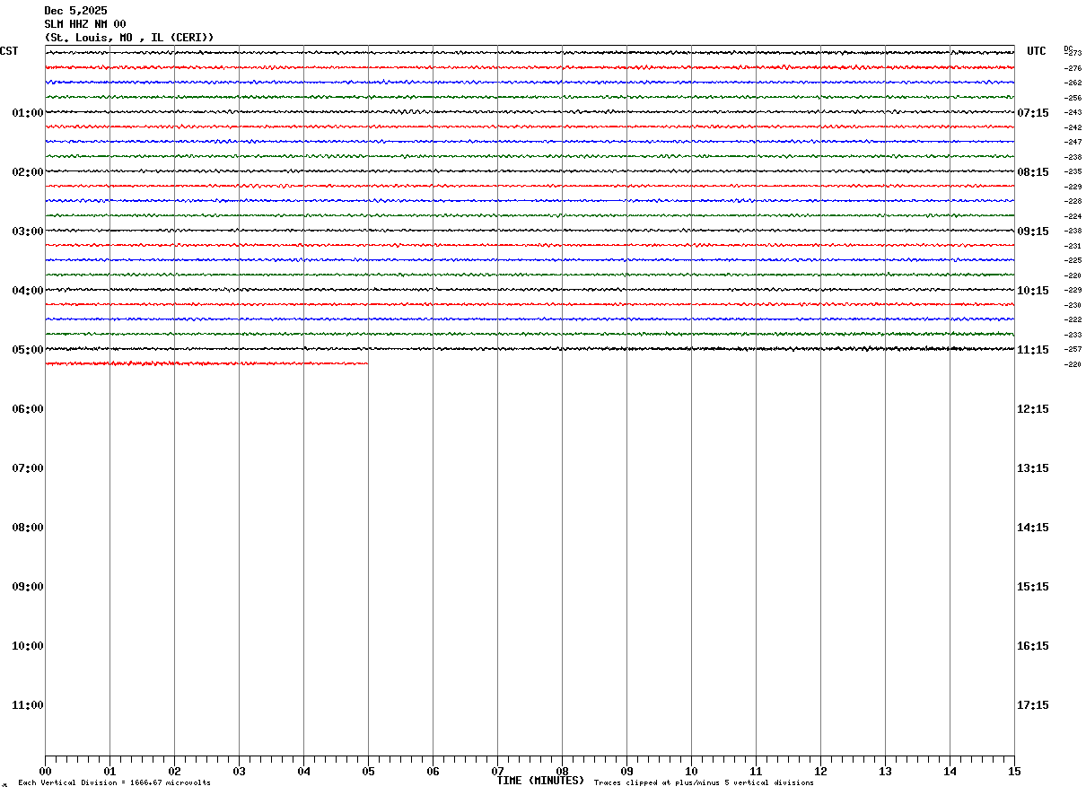The width and height of the screenshot is (1086, 795).
Task: Pick the DC offset value -276
Action: (1073, 68)
